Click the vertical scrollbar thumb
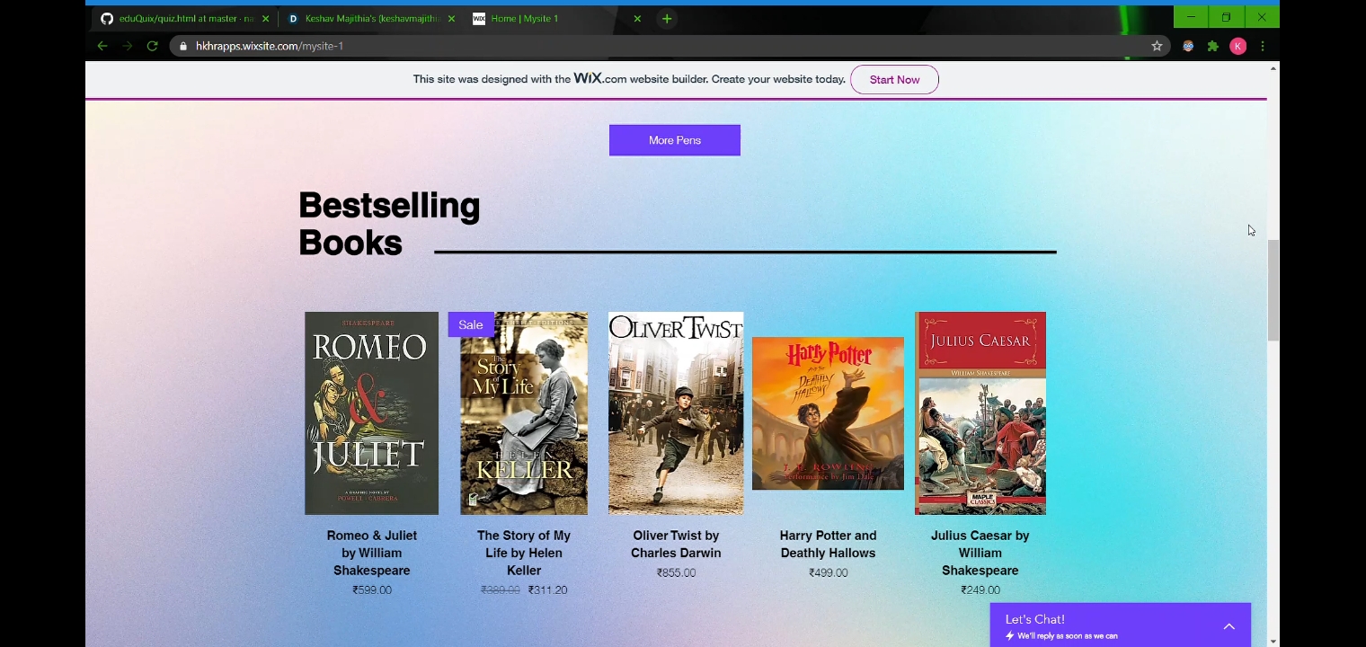Viewport: 1366px width, 647px height. (1273, 290)
